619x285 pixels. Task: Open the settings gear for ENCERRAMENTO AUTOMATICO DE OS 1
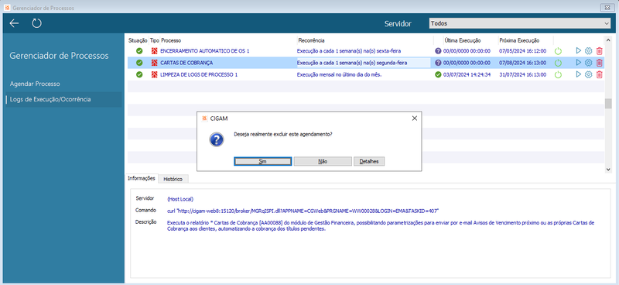(588, 50)
